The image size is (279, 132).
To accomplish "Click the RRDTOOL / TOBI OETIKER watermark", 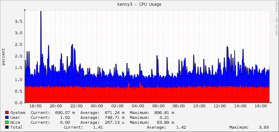I will 276,18.
